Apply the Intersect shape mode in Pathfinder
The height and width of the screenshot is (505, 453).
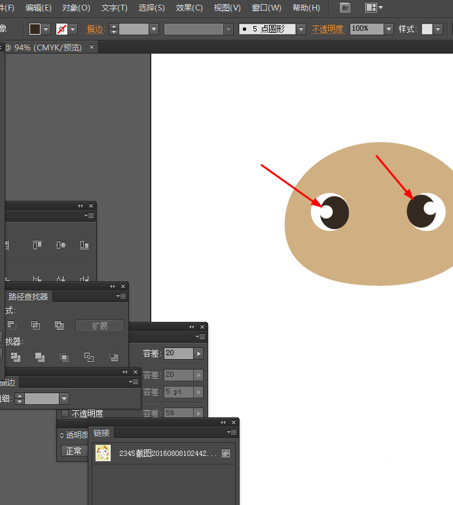[x=36, y=325]
